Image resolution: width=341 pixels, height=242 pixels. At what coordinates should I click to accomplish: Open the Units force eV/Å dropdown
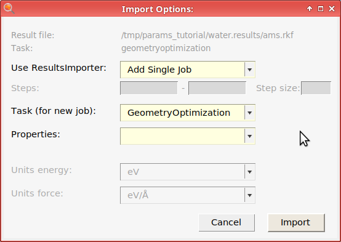click(x=188, y=195)
